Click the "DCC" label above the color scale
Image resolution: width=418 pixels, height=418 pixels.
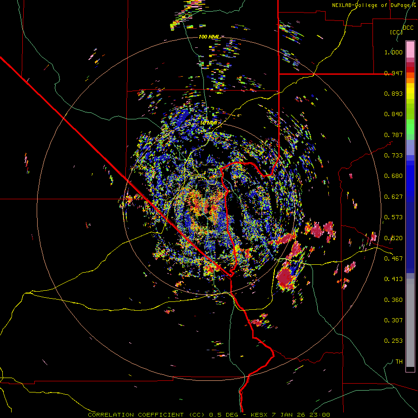(x=408, y=28)
